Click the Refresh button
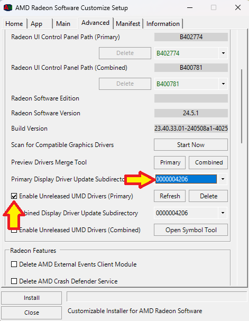249x321 pixels. pos(170,196)
